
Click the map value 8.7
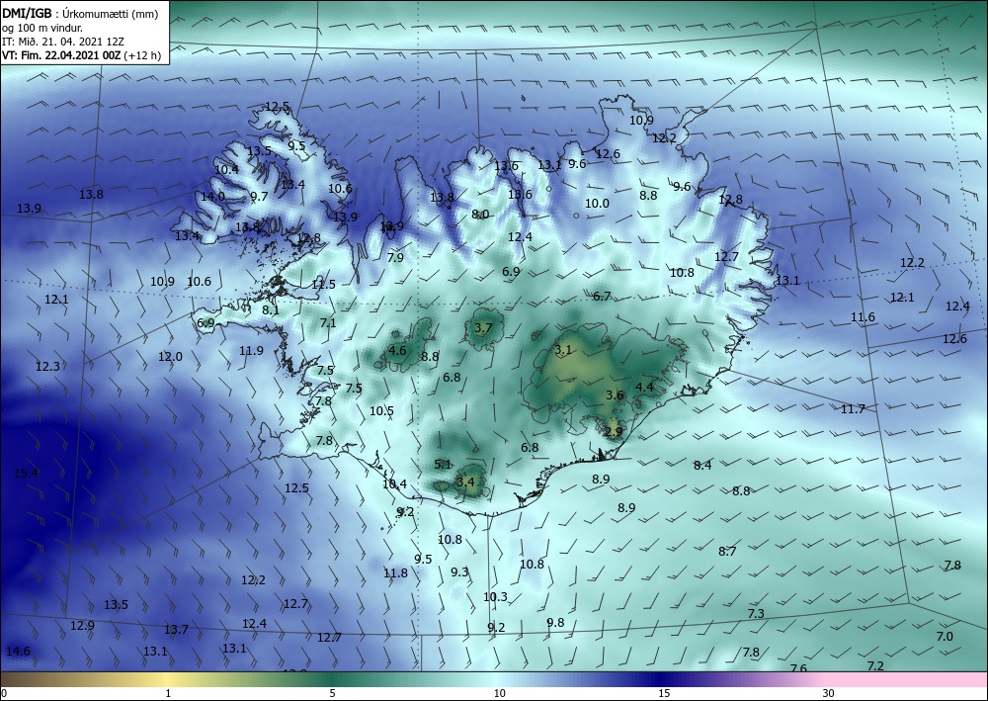coord(727,552)
